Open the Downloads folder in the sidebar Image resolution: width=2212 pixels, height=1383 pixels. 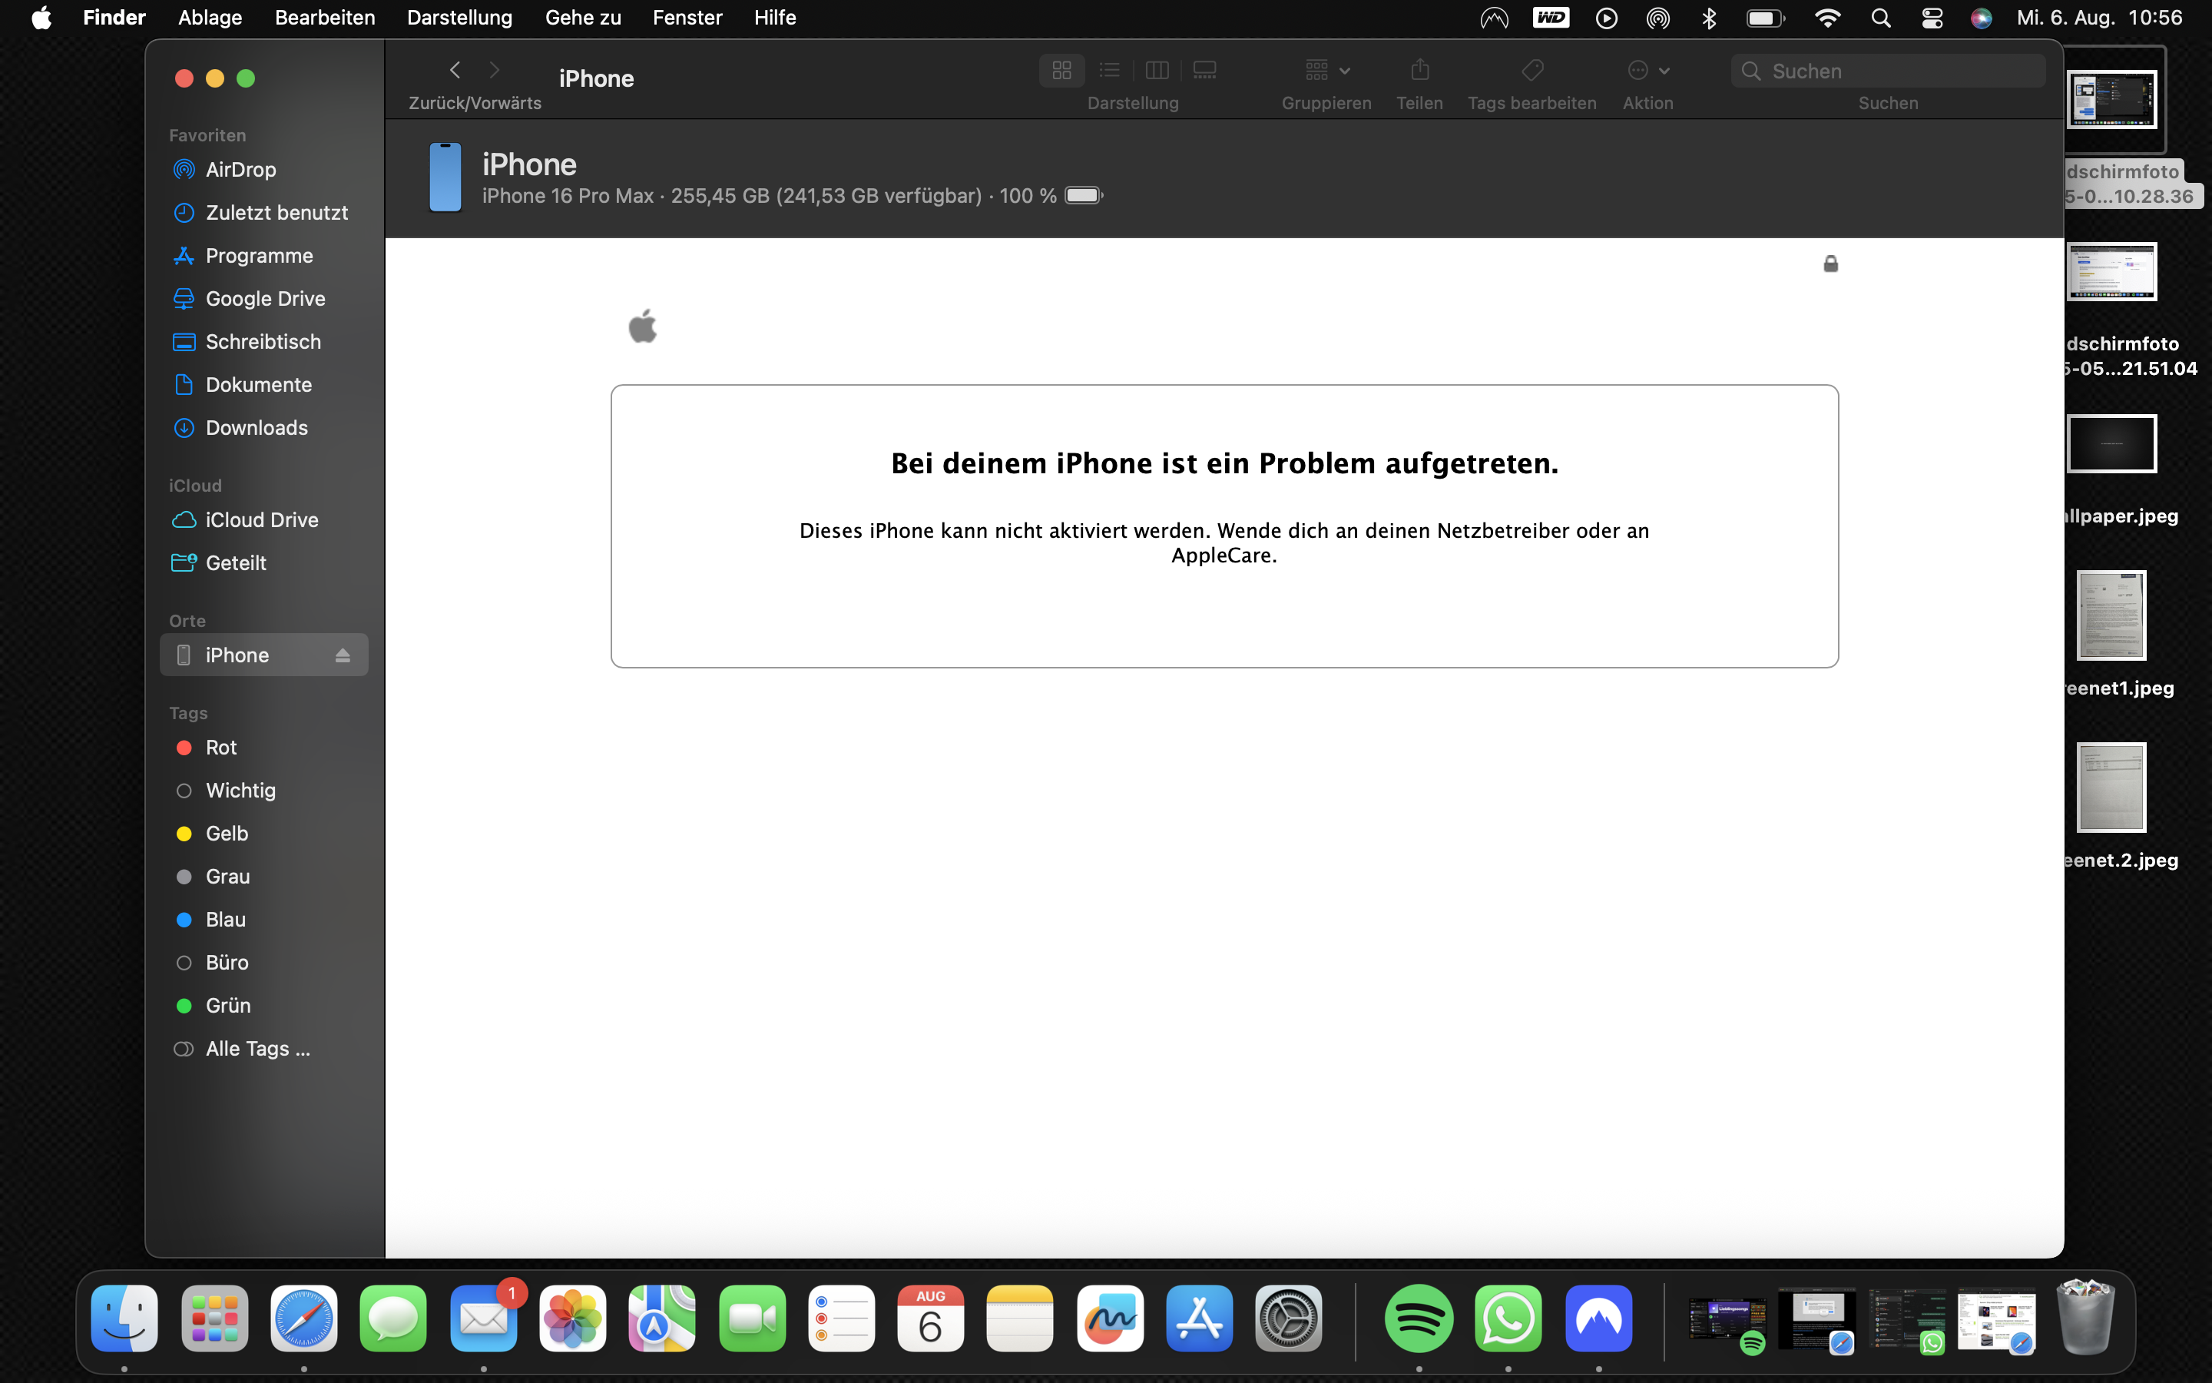click(x=256, y=427)
